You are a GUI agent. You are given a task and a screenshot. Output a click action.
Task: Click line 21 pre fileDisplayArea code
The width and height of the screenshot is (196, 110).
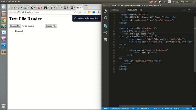[x=142, y=61]
